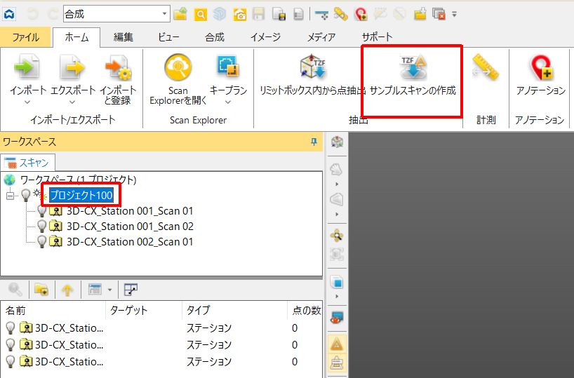Toggle the perspective projection triangle icon

337,344
